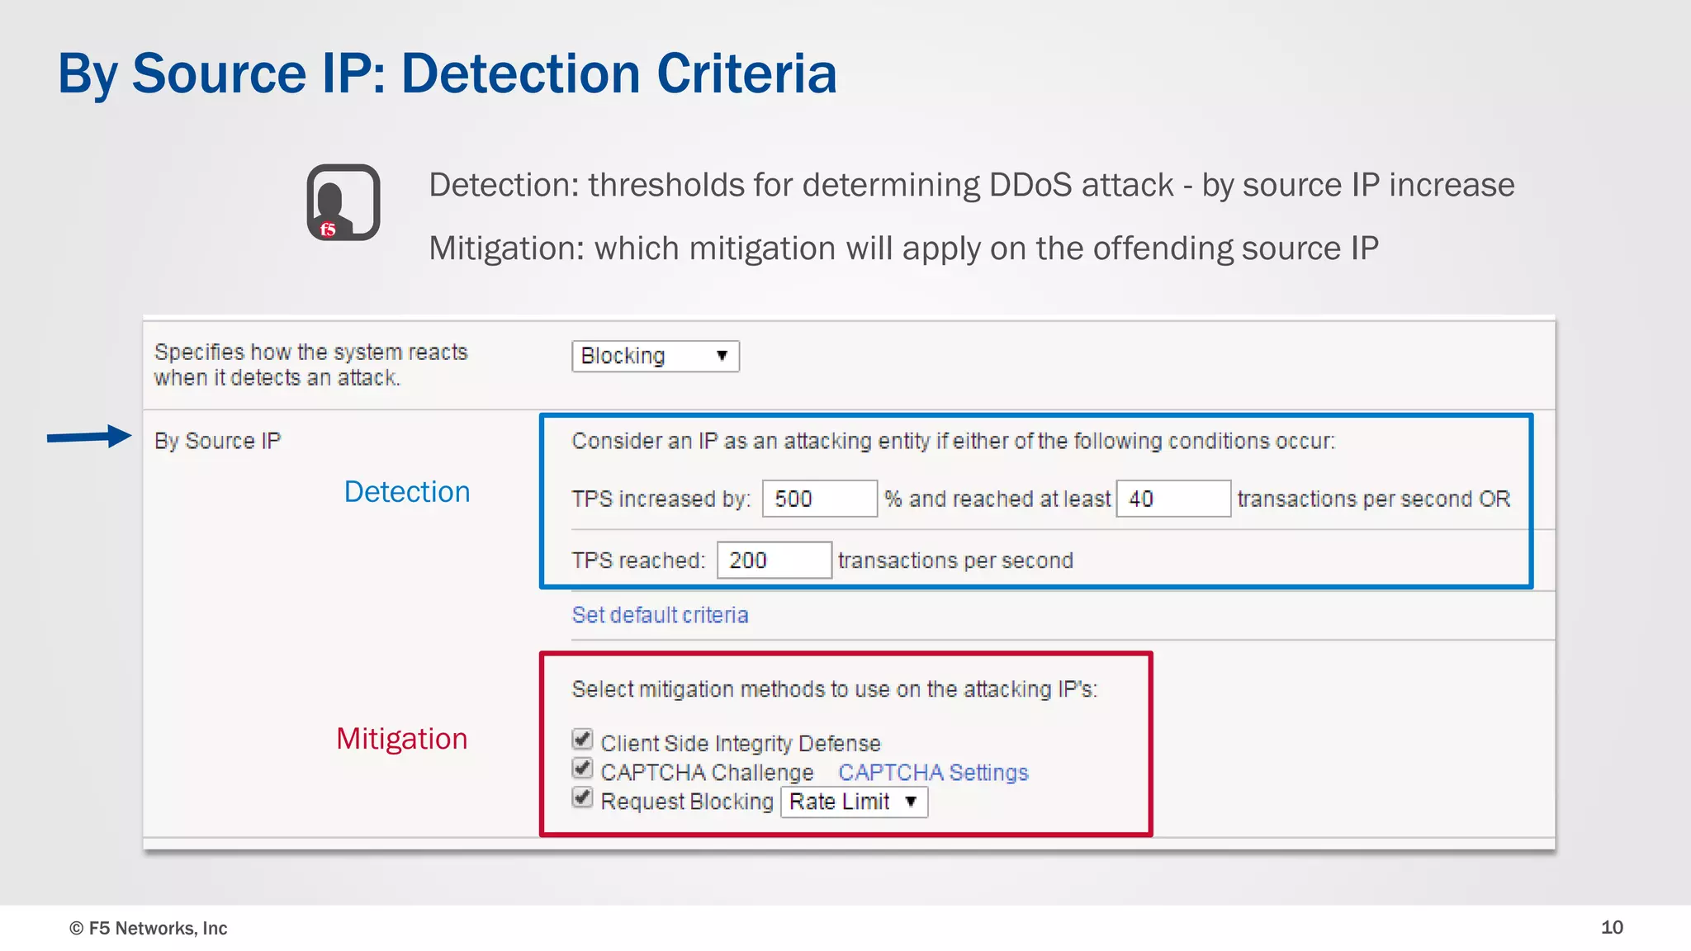1691x951 pixels.
Task: Toggle Client Side Integrity Defense checkbox
Action: click(x=582, y=739)
